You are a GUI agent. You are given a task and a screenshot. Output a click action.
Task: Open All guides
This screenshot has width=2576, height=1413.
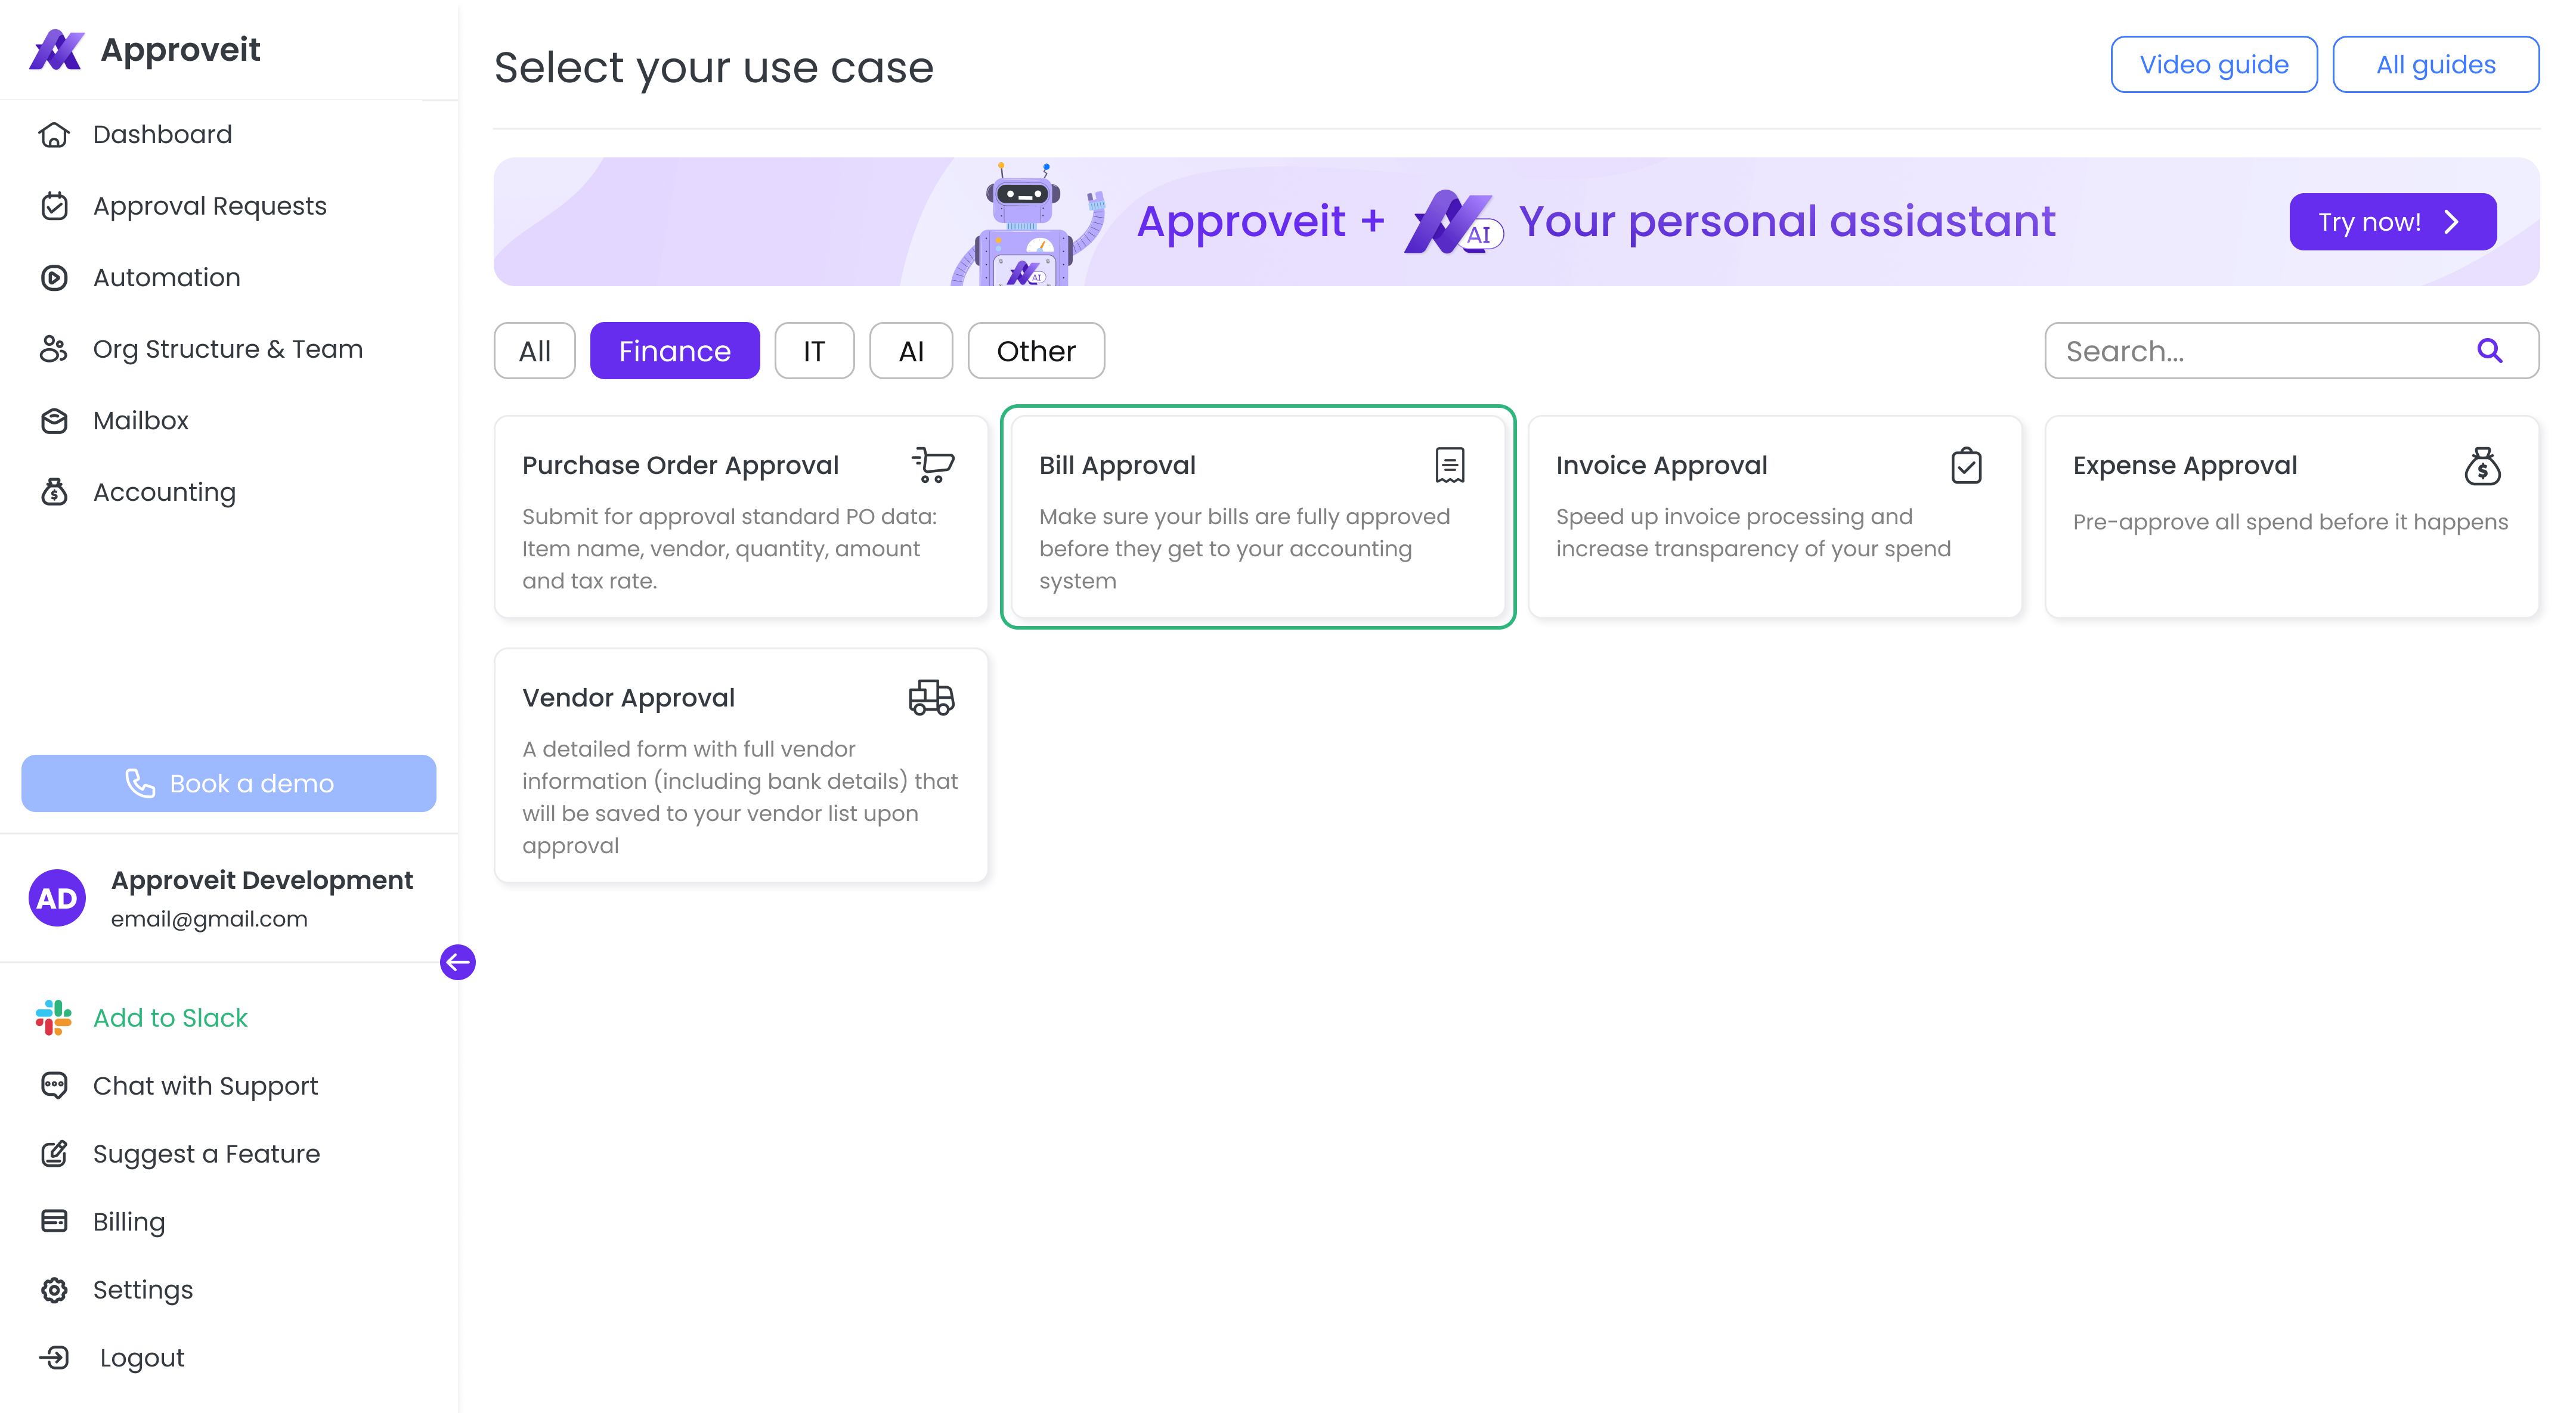(2436, 64)
